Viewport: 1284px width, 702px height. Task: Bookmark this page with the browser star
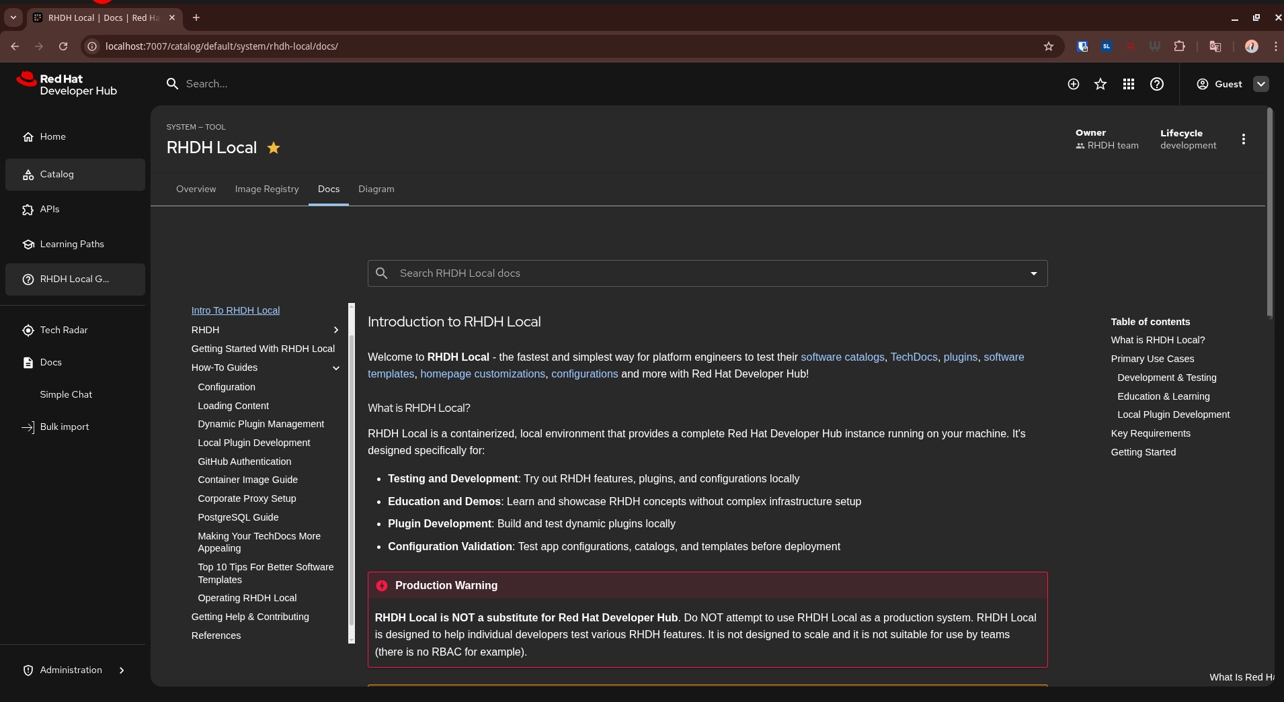[x=1049, y=46]
